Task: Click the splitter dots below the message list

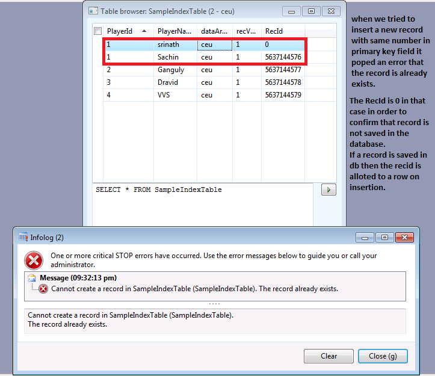Action: 214,304
